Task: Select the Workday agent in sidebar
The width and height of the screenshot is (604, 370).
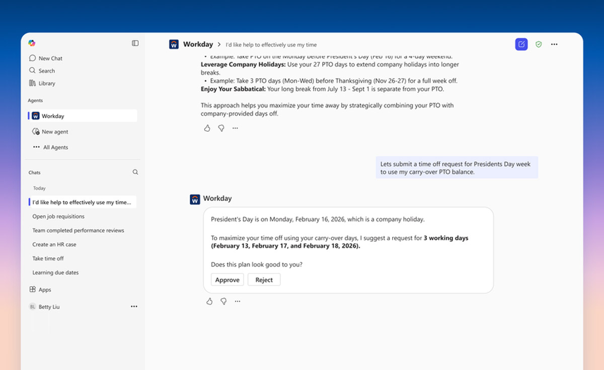Action: point(83,116)
